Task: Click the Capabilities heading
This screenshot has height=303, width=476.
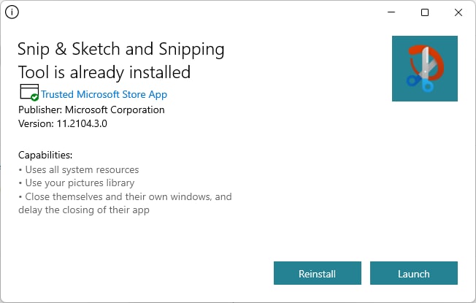Action: coord(45,155)
